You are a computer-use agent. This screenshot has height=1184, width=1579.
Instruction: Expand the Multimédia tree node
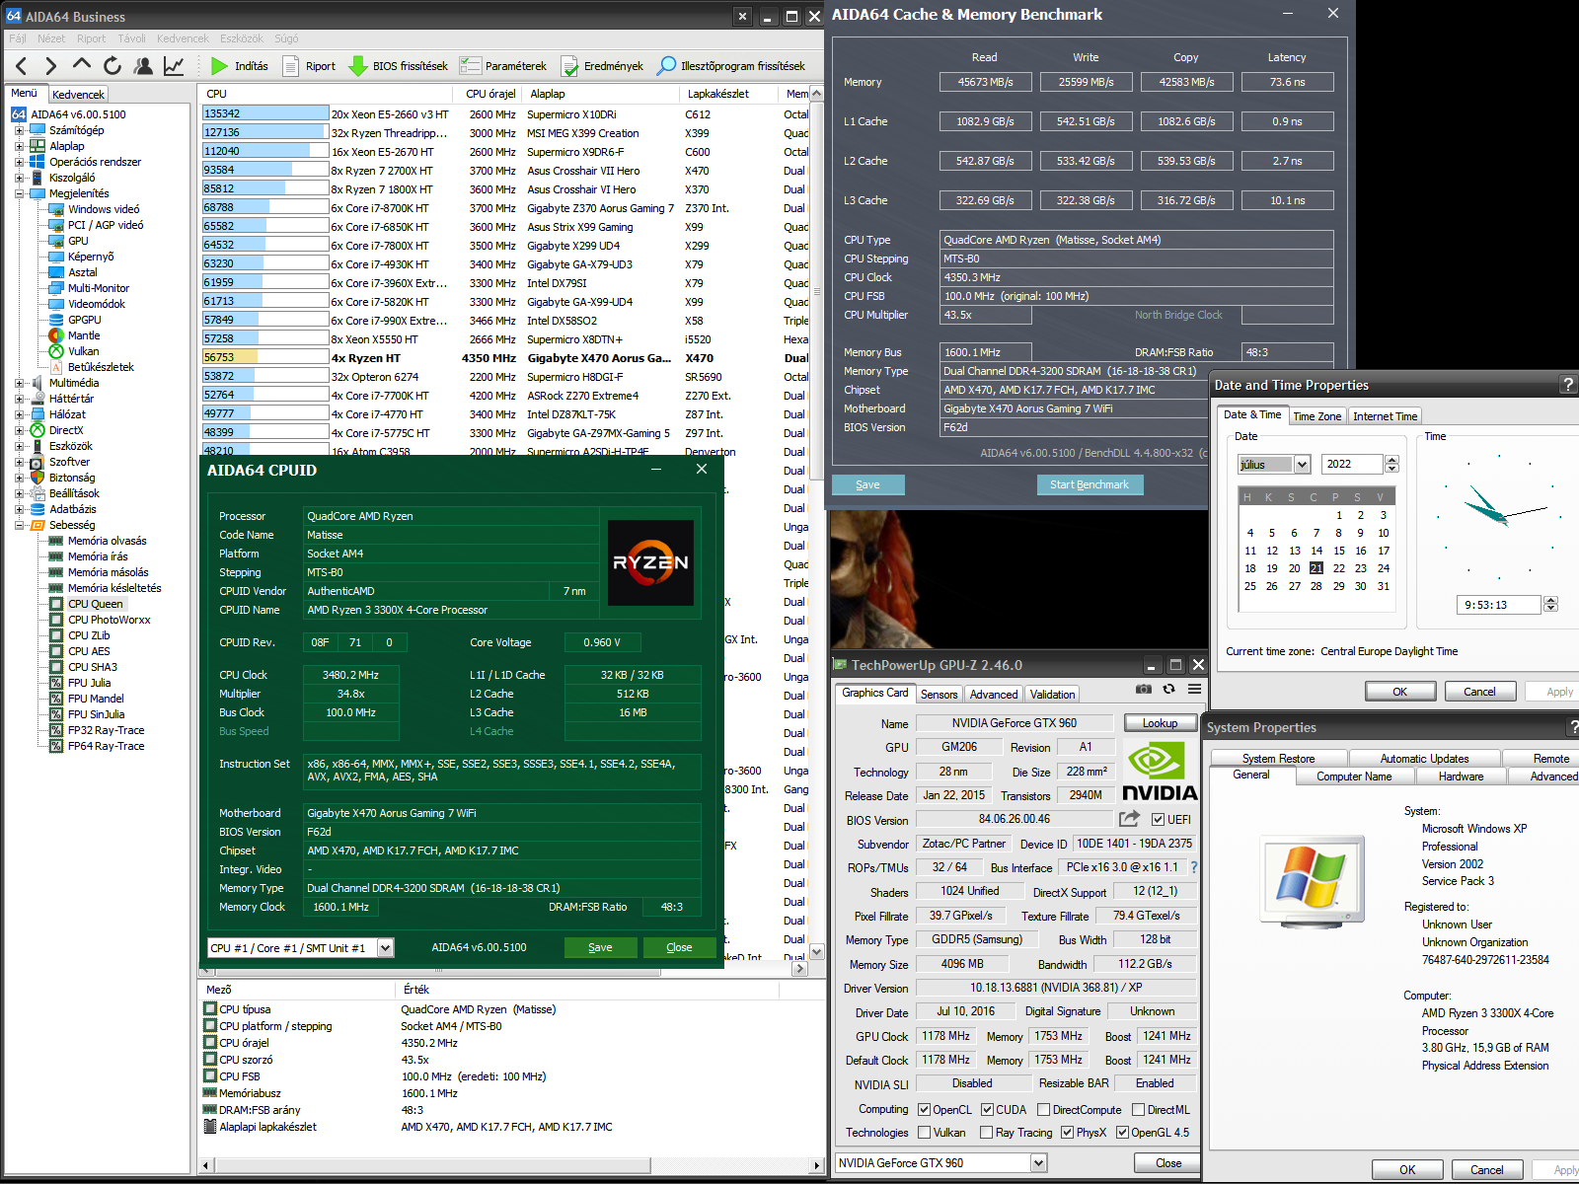click(x=19, y=383)
